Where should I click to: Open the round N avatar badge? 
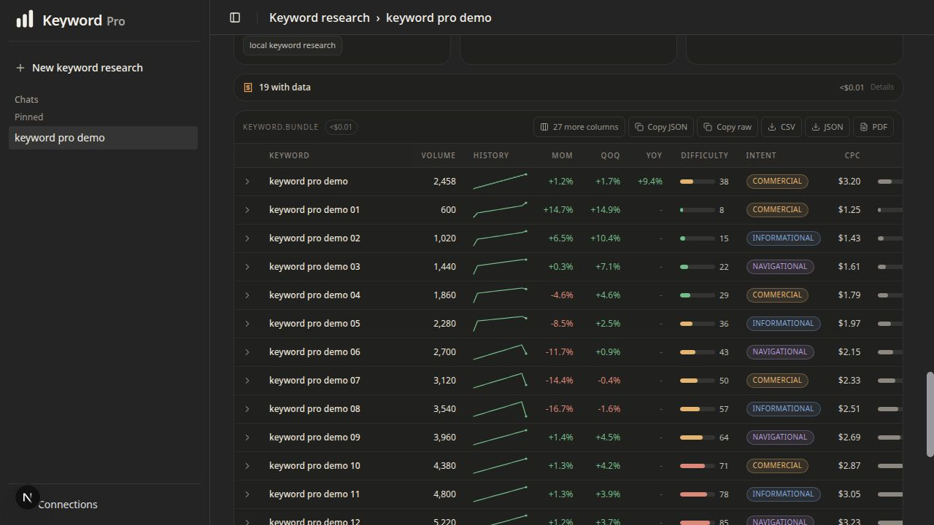(27, 498)
